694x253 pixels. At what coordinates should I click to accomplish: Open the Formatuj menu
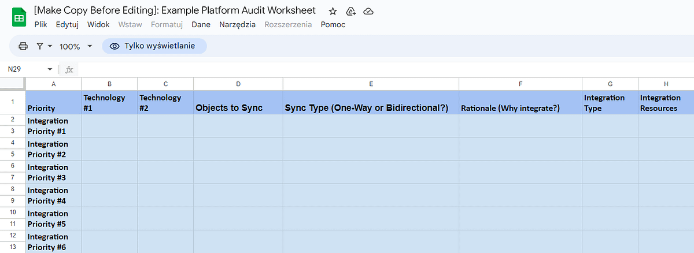click(x=167, y=25)
